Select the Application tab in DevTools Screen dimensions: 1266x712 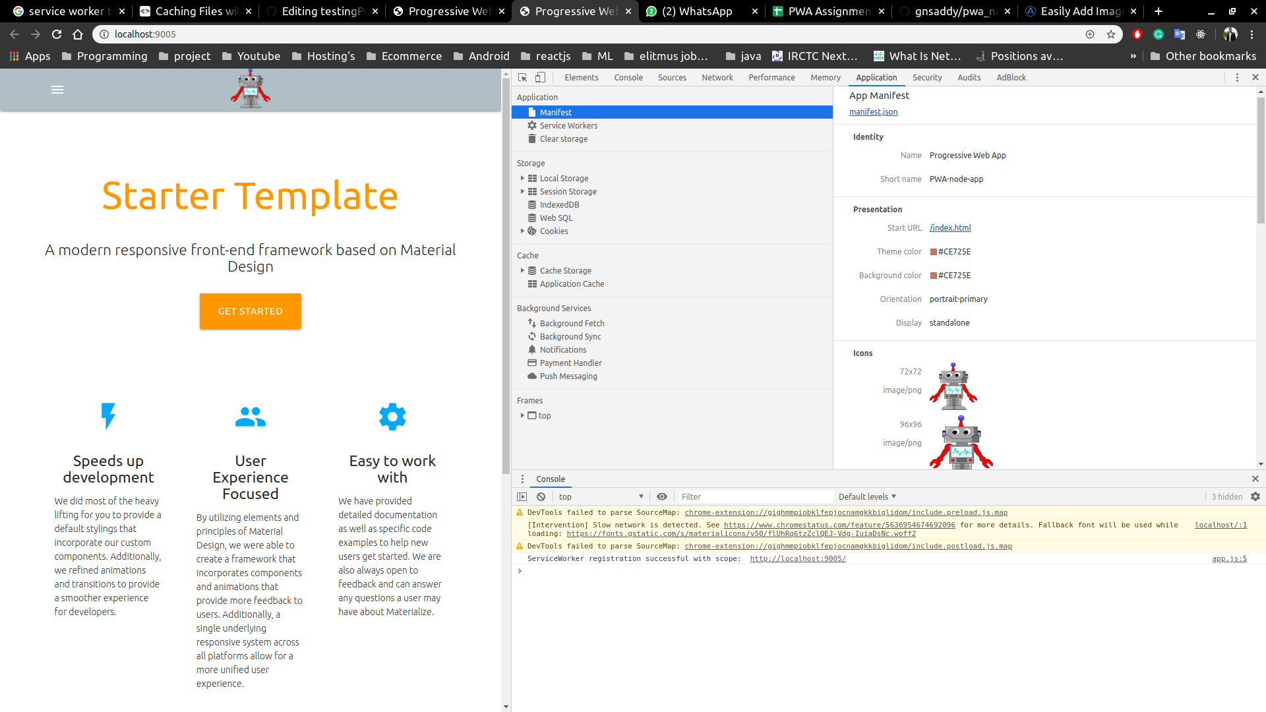tap(876, 77)
